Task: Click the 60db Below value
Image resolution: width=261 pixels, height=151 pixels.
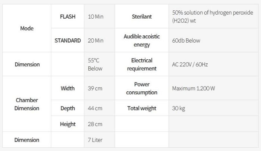Action: pyautogui.click(x=186, y=40)
